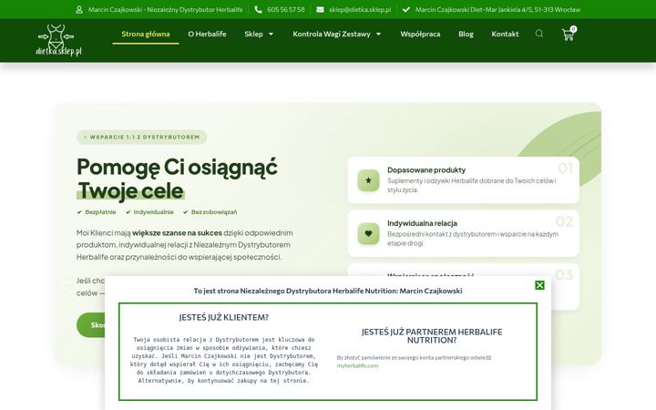Screen dimensions: 656x410
Task: Click the JESTEŚ JUŻ KLIENTEM? heading
Action: [x=224, y=318]
